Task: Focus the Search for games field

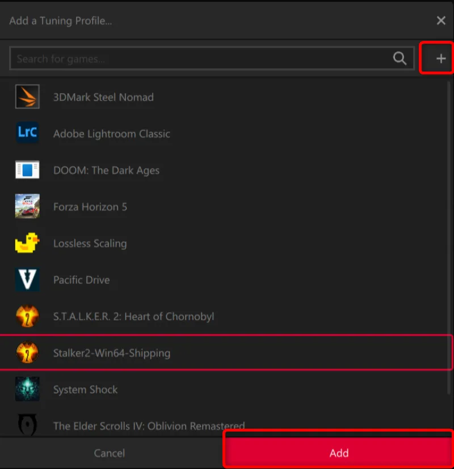Action: click(212, 58)
